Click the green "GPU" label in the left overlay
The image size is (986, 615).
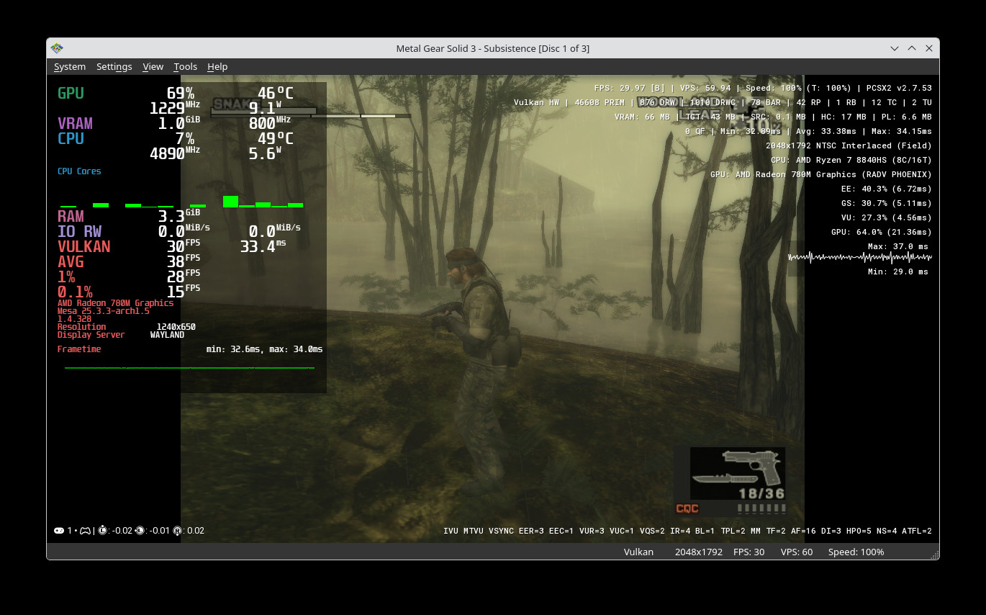pyautogui.click(x=71, y=93)
